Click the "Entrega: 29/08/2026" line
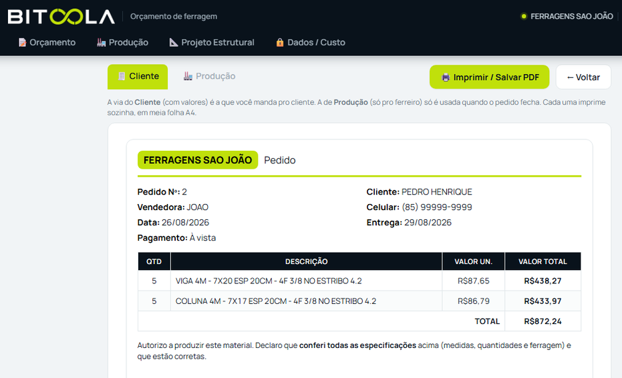This screenshot has width=622, height=378. 409,223
